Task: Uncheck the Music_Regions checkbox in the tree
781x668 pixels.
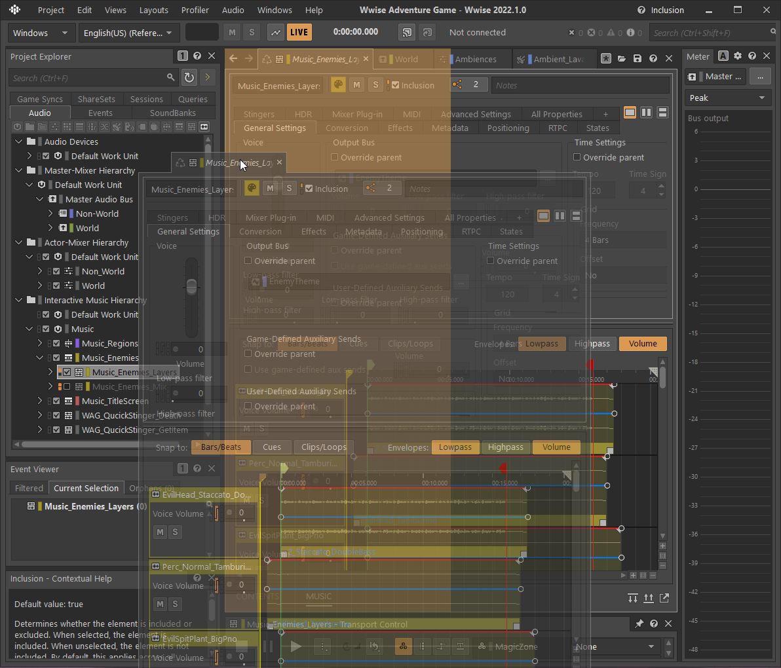Action: tap(57, 343)
